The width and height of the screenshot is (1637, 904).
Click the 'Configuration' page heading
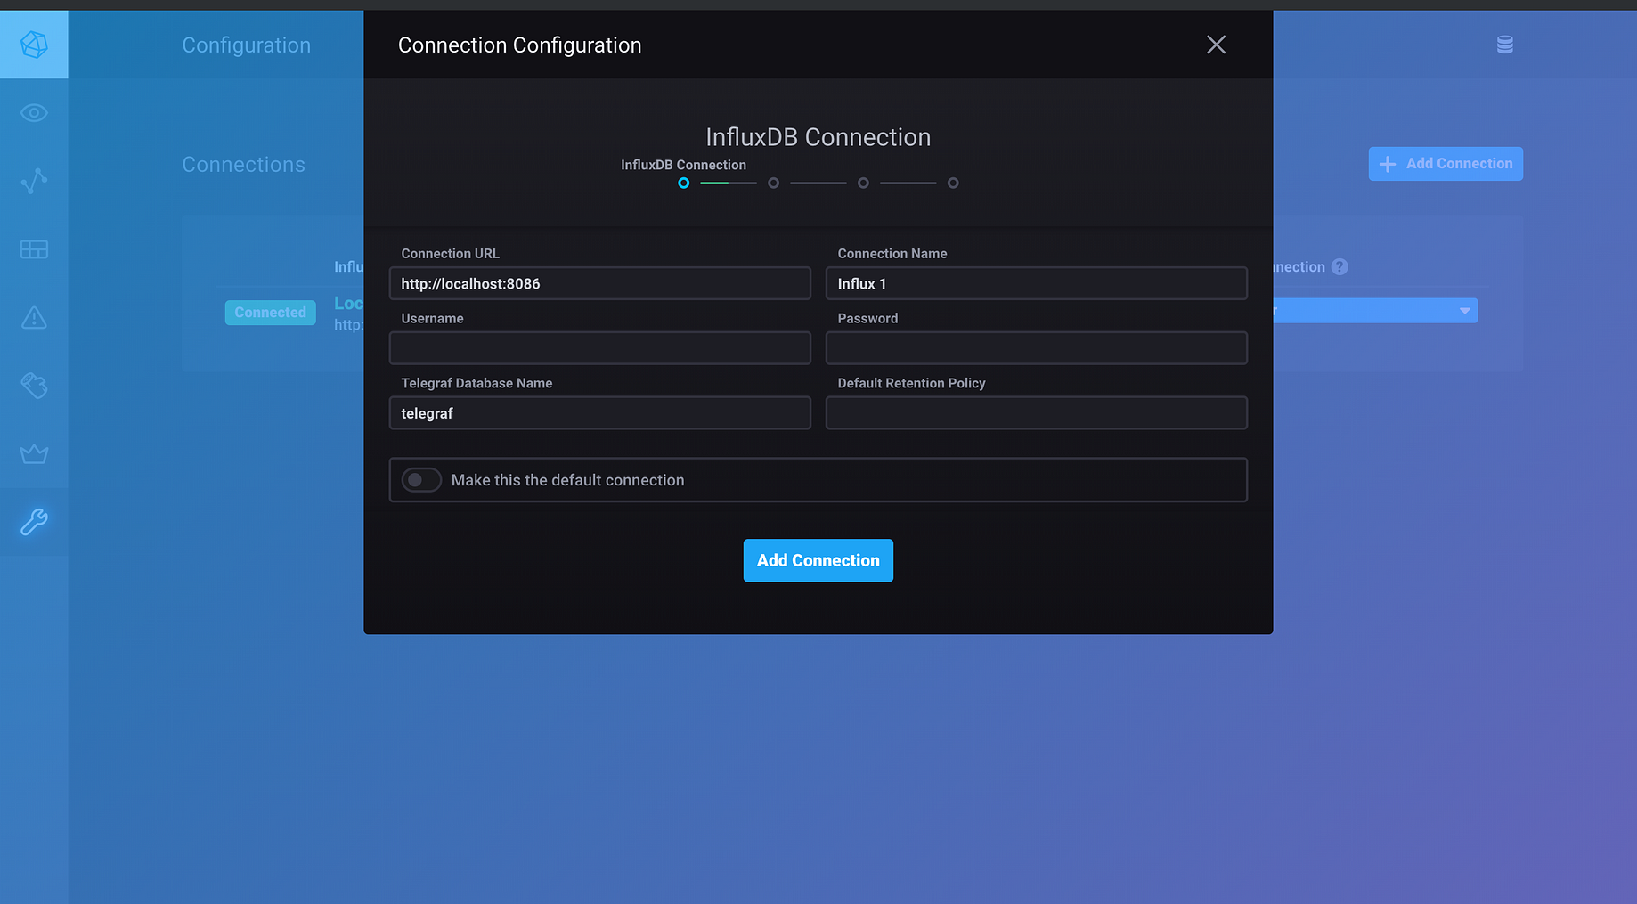[x=247, y=45]
